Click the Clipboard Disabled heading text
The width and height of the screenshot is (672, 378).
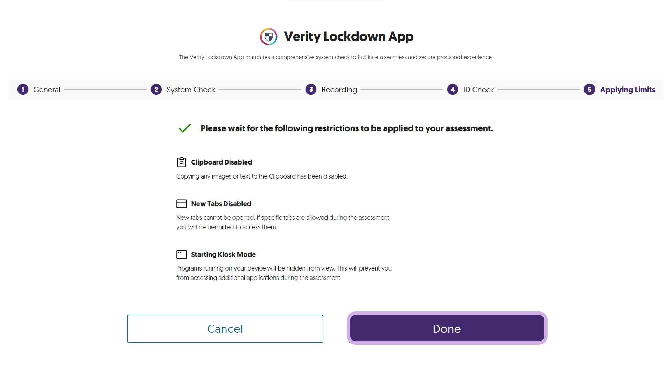pyautogui.click(x=222, y=162)
